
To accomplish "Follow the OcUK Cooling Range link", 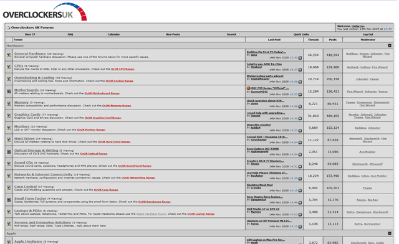I will click(119, 81).
